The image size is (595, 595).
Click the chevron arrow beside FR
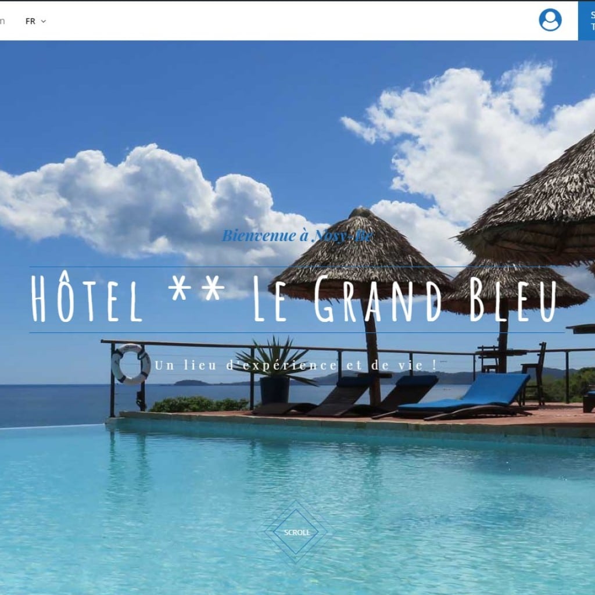(43, 21)
